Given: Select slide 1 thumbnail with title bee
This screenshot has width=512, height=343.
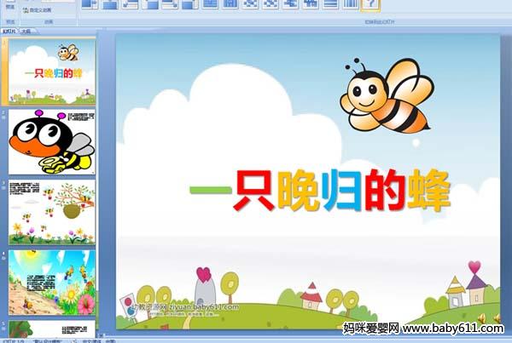Looking at the screenshot, I should tap(52, 72).
